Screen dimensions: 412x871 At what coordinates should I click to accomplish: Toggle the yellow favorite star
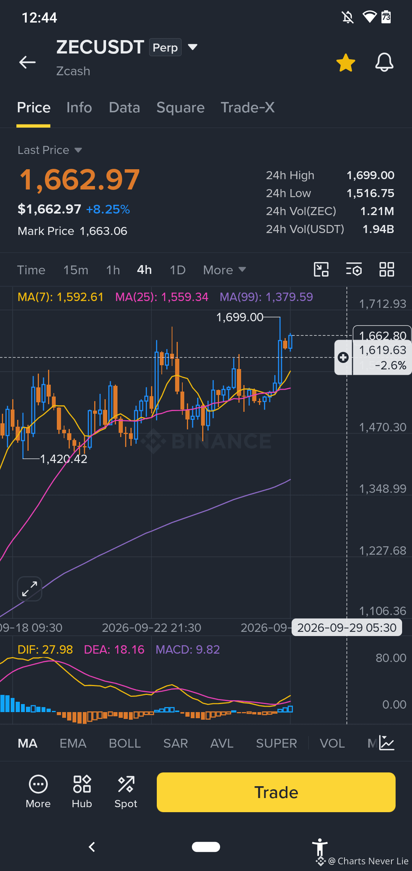[x=346, y=63]
